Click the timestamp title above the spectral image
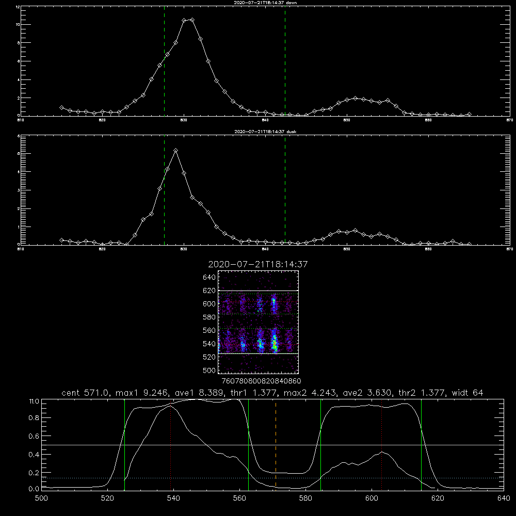 (x=258, y=264)
